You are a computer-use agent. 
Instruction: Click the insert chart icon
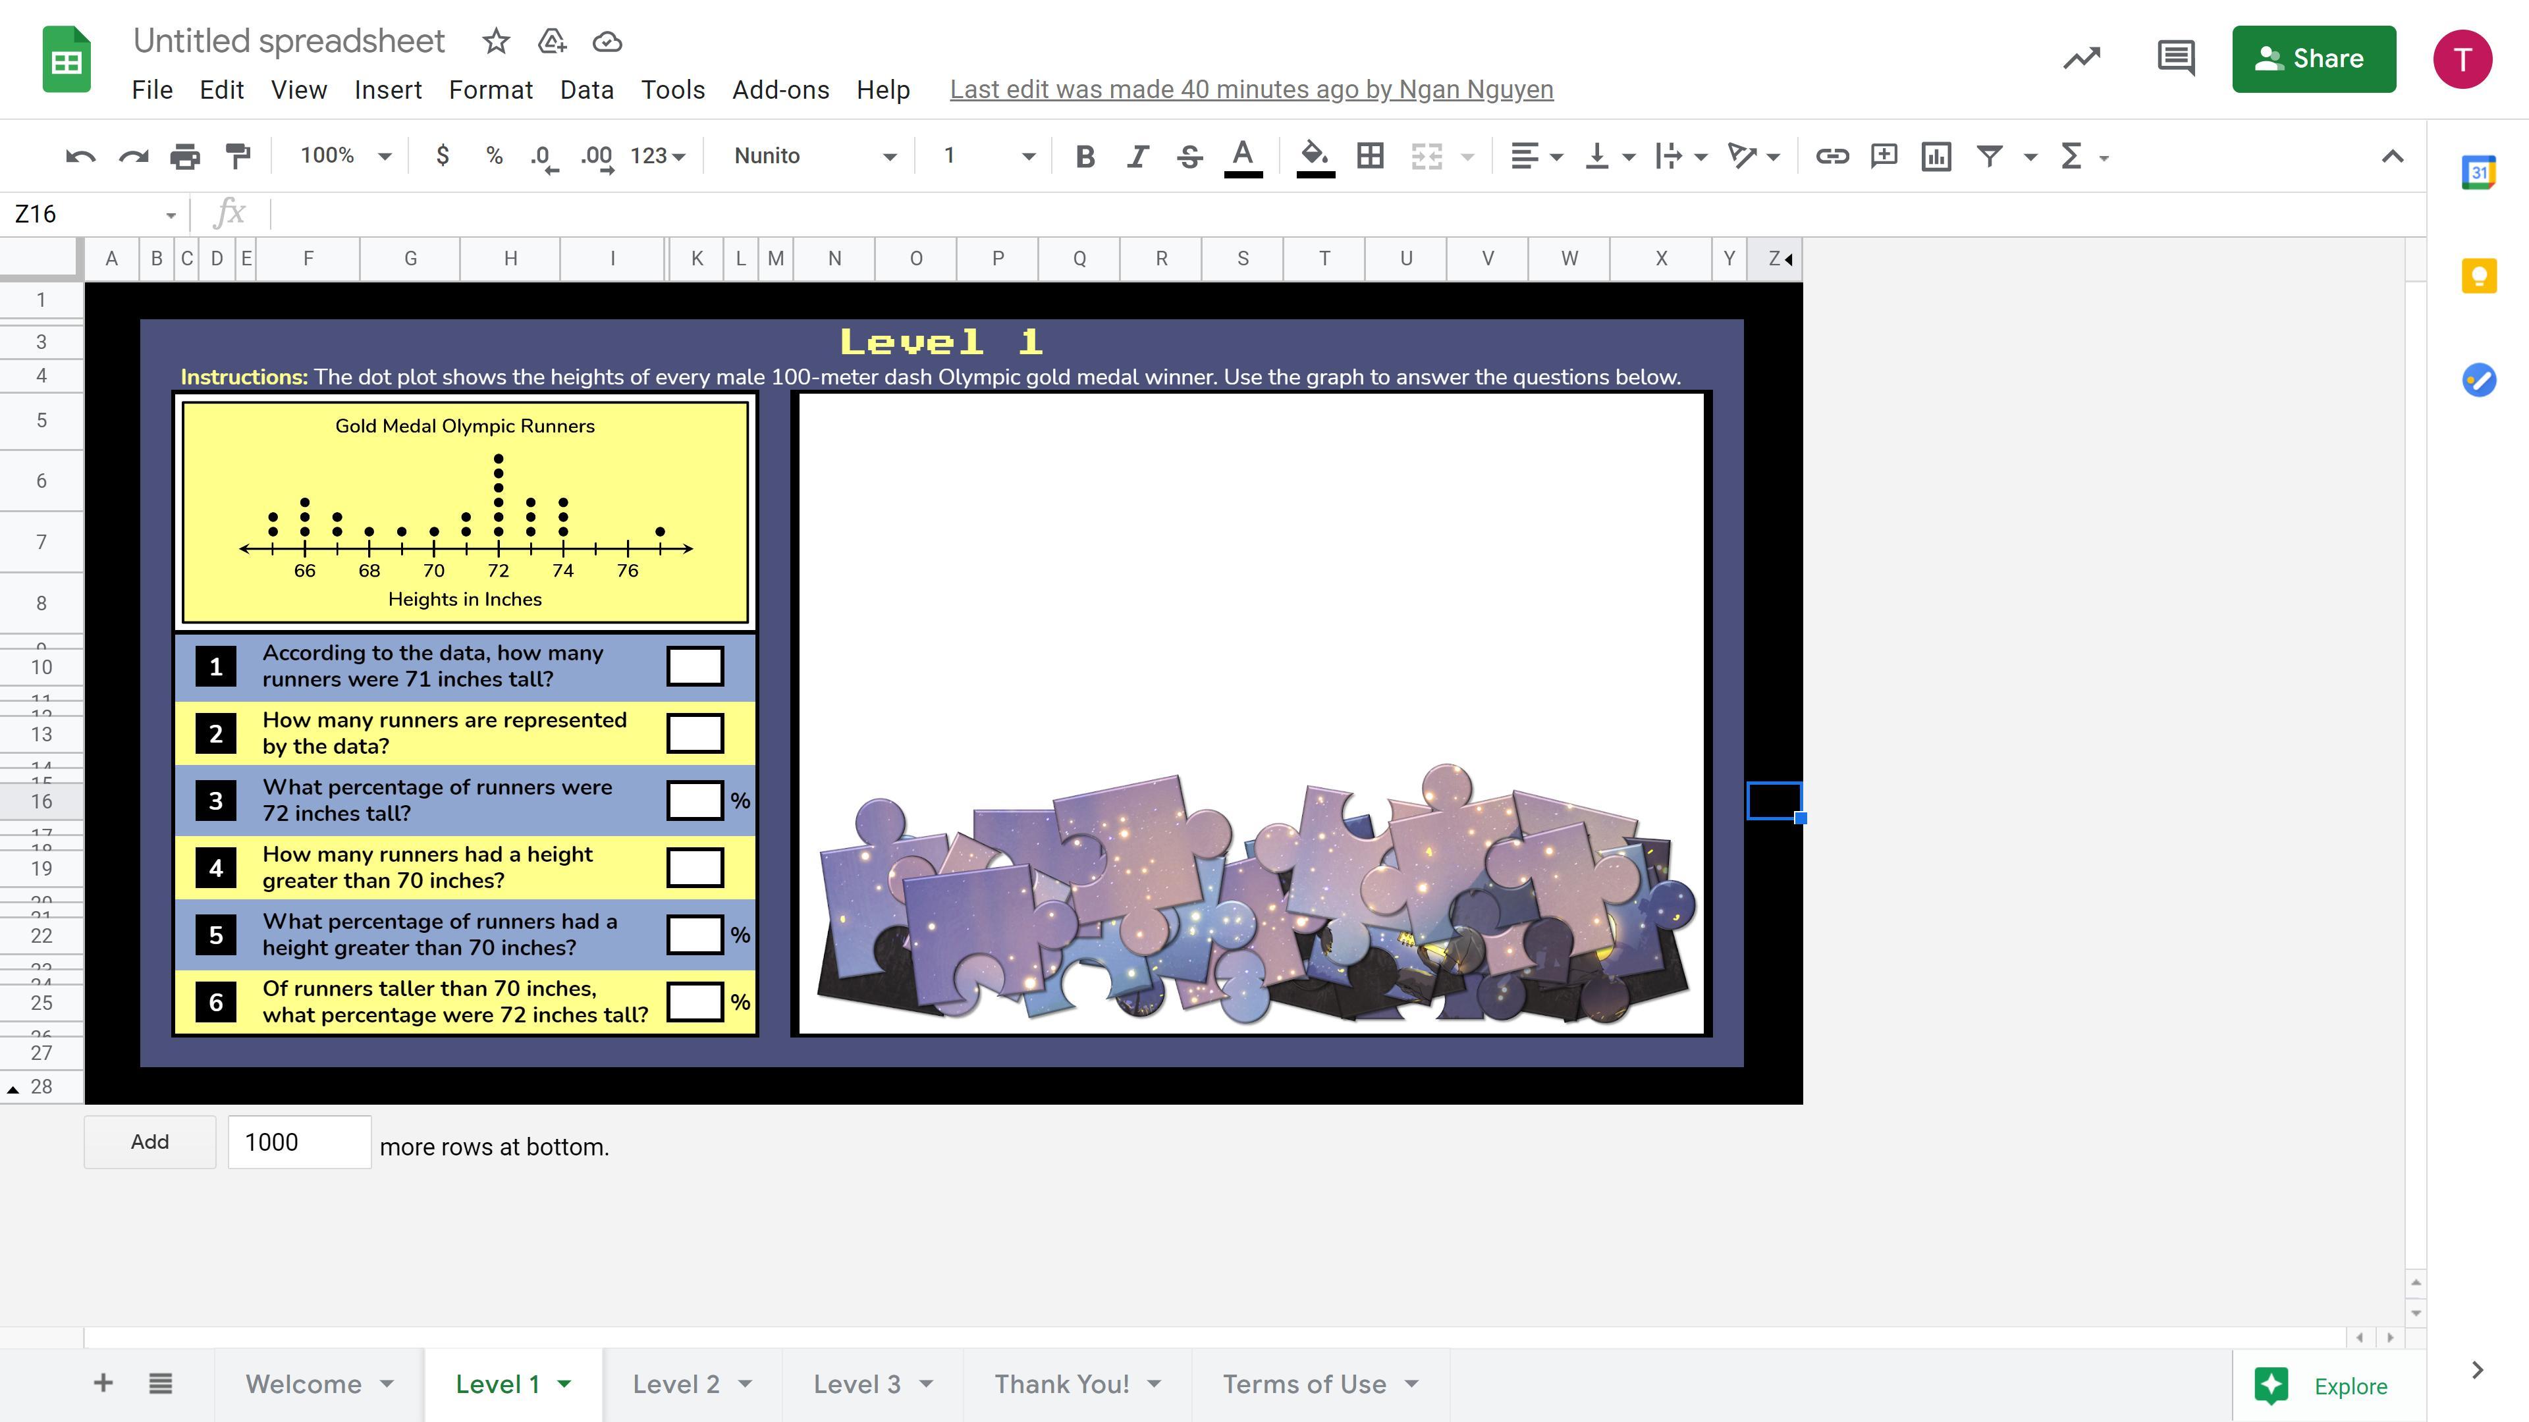[x=1936, y=156]
